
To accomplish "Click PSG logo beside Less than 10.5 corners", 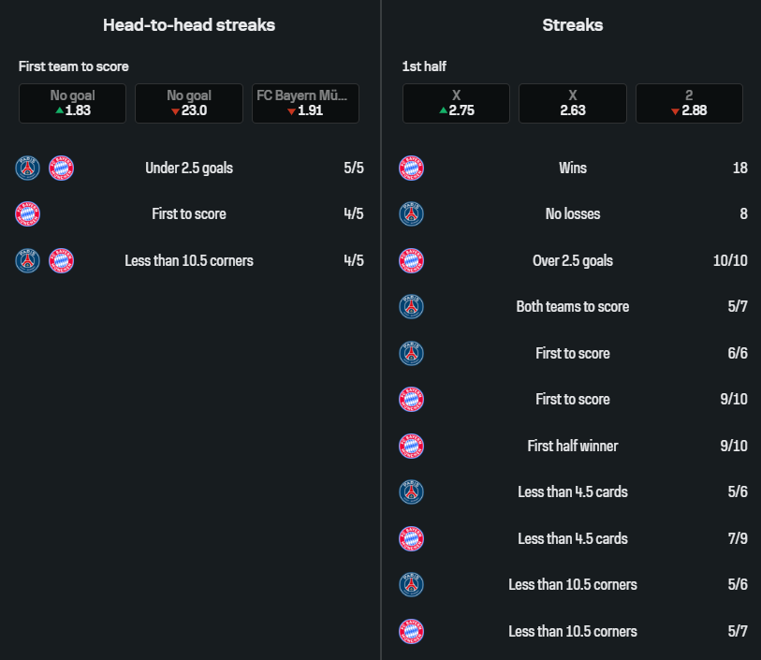I will 411,585.
